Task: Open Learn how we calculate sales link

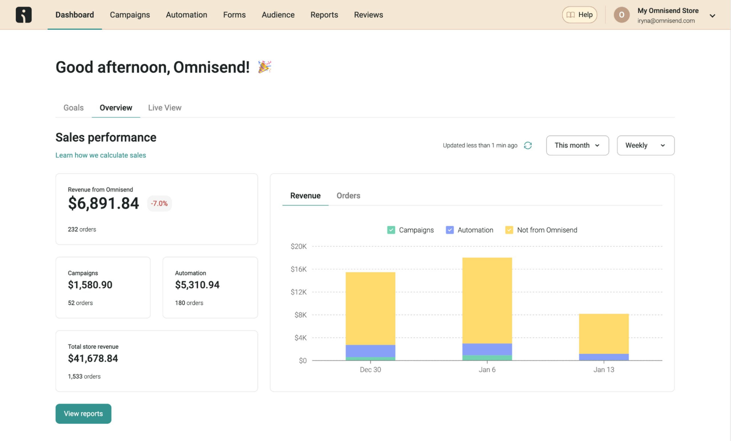Action: tap(101, 155)
